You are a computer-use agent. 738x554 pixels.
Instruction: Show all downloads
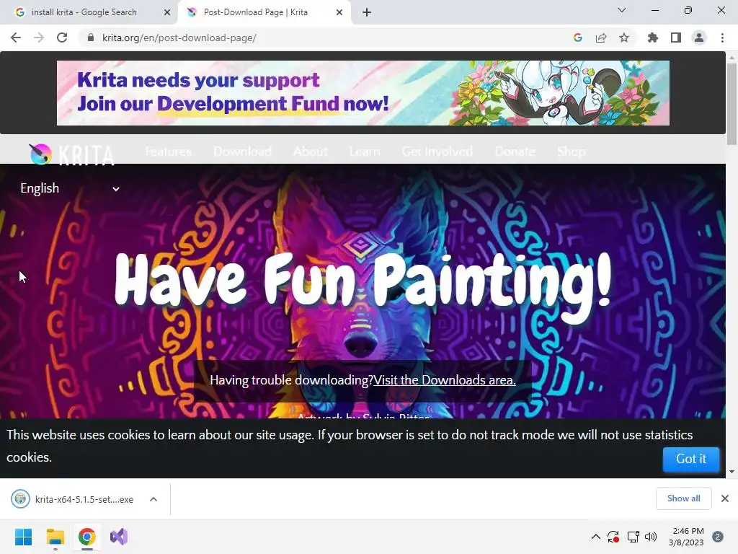click(683, 498)
